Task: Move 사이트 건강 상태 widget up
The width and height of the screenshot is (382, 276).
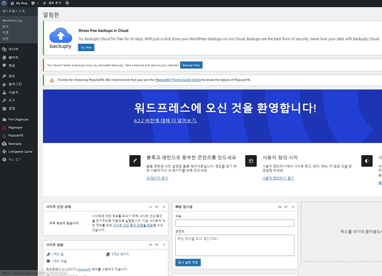Action: coord(150,207)
